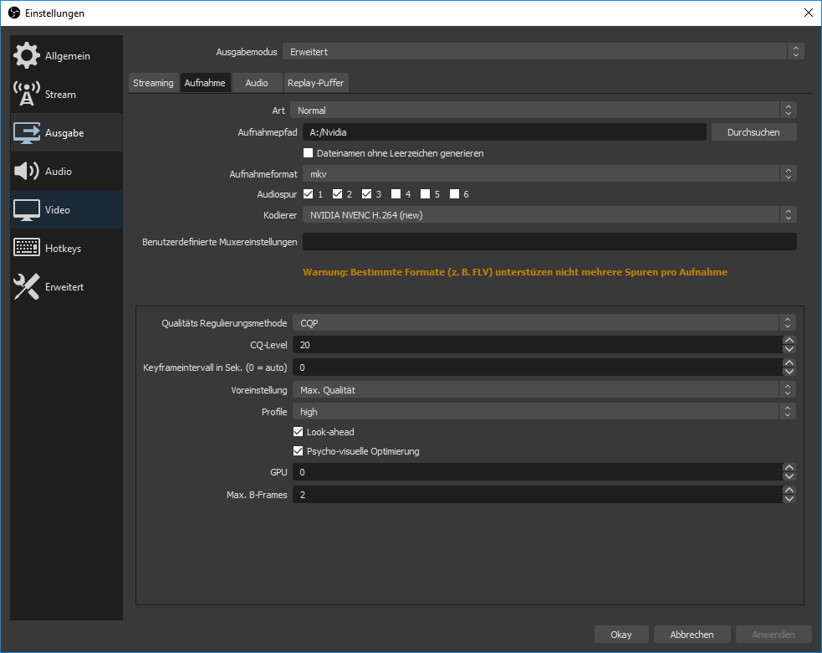Click the Aufnahmepfad field showing A:/Nvidia

click(505, 132)
